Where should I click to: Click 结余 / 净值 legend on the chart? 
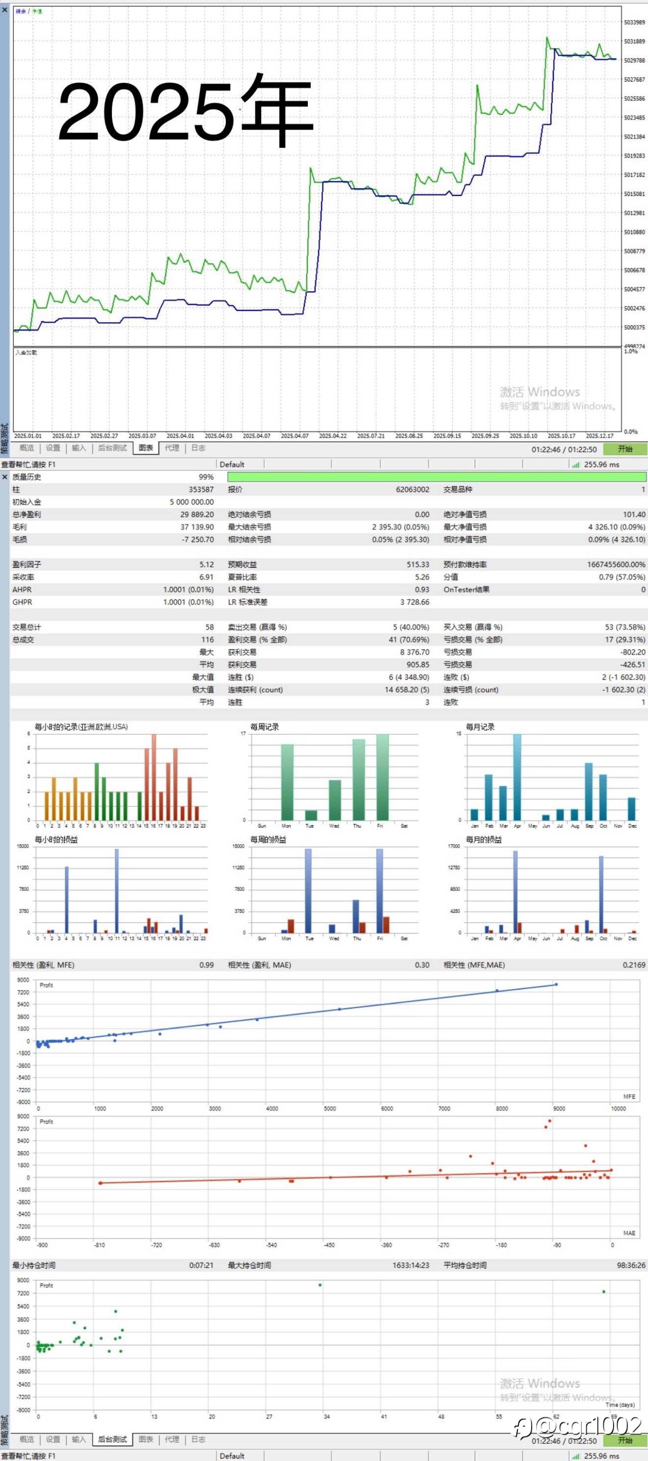(x=29, y=11)
